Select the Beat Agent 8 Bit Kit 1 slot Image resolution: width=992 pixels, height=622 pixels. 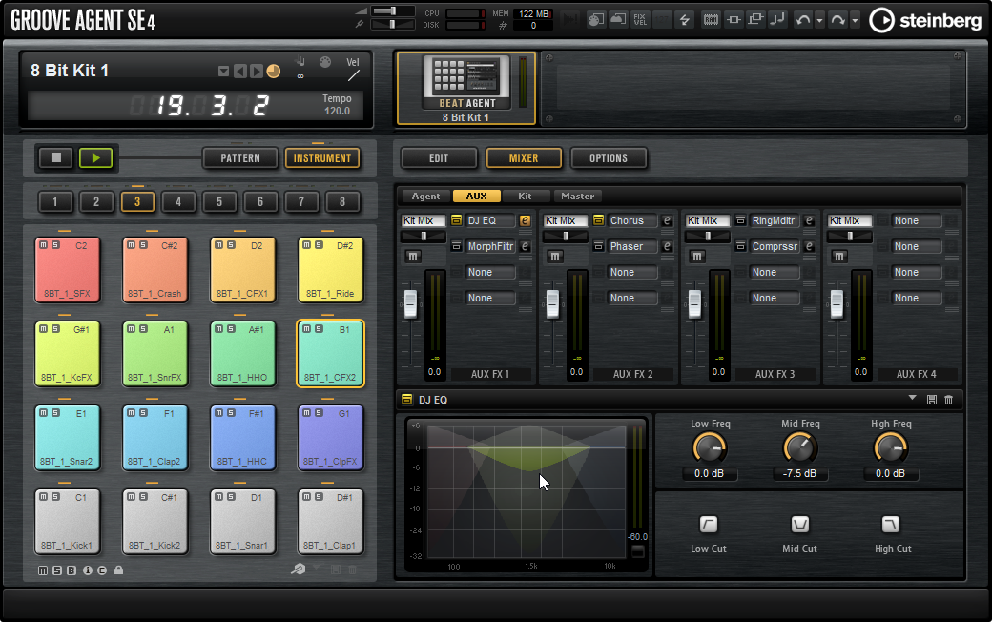[x=466, y=88]
